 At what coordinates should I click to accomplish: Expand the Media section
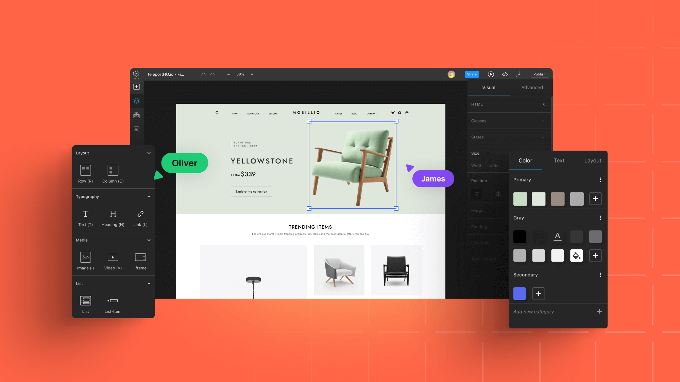(149, 240)
